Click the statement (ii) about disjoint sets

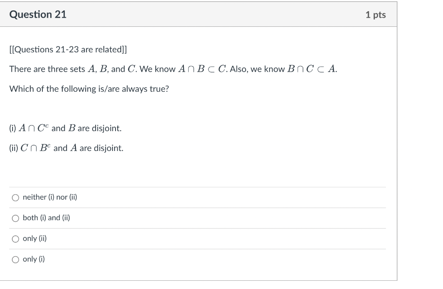[x=66, y=148]
